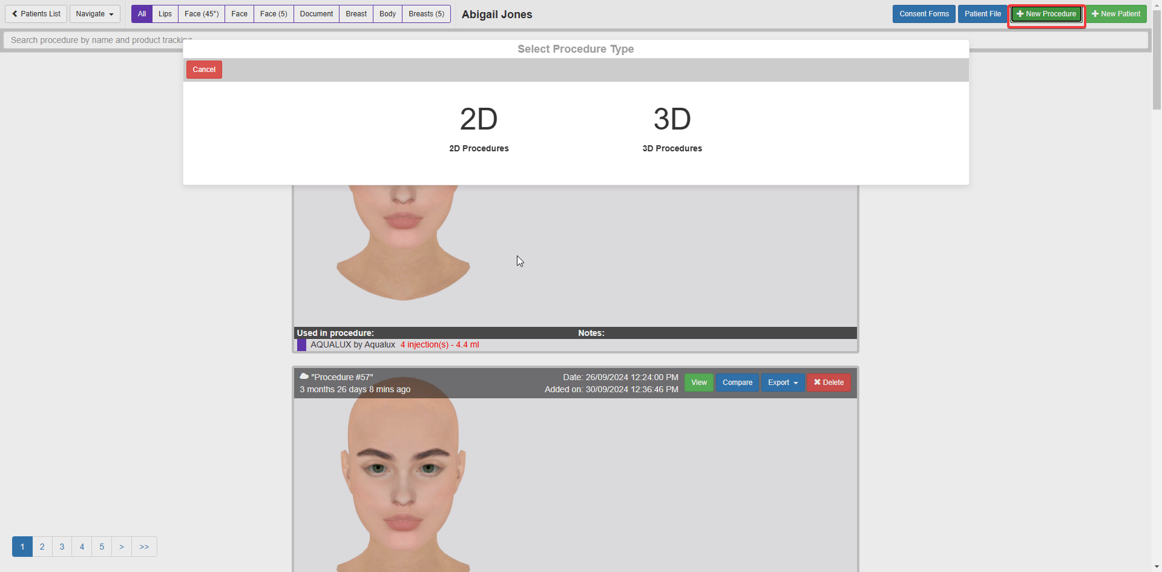Image resolution: width=1162 pixels, height=572 pixels.
Task: Go to page 3 in pagination
Action: pyautogui.click(x=62, y=547)
